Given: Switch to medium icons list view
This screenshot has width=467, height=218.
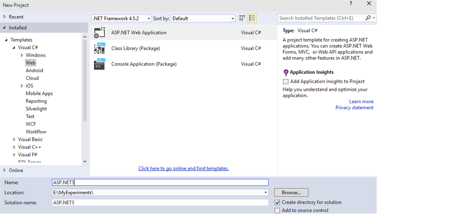Looking at the screenshot, I should pos(252,18).
